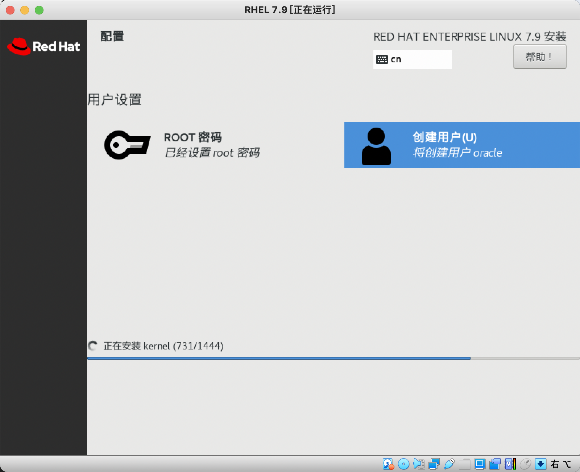
Task: Click the 正在安装 kernel (731/1444) status text
Action: tap(163, 346)
